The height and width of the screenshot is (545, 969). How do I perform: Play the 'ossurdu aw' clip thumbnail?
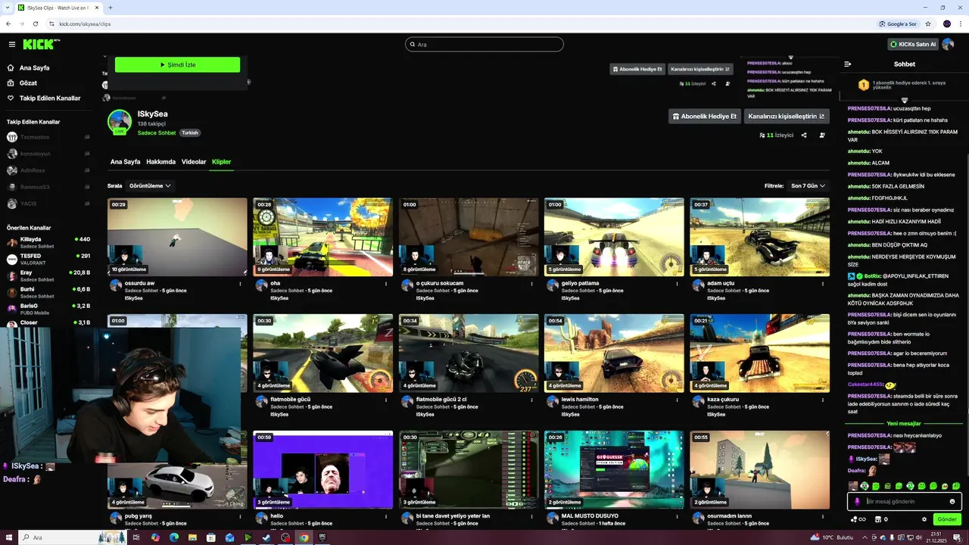pos(177,237)
